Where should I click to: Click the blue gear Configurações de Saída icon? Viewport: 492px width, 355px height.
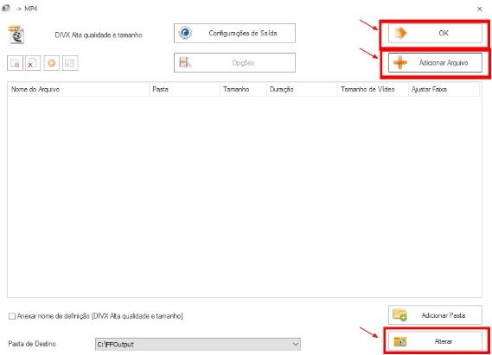[x=185, y=33]
